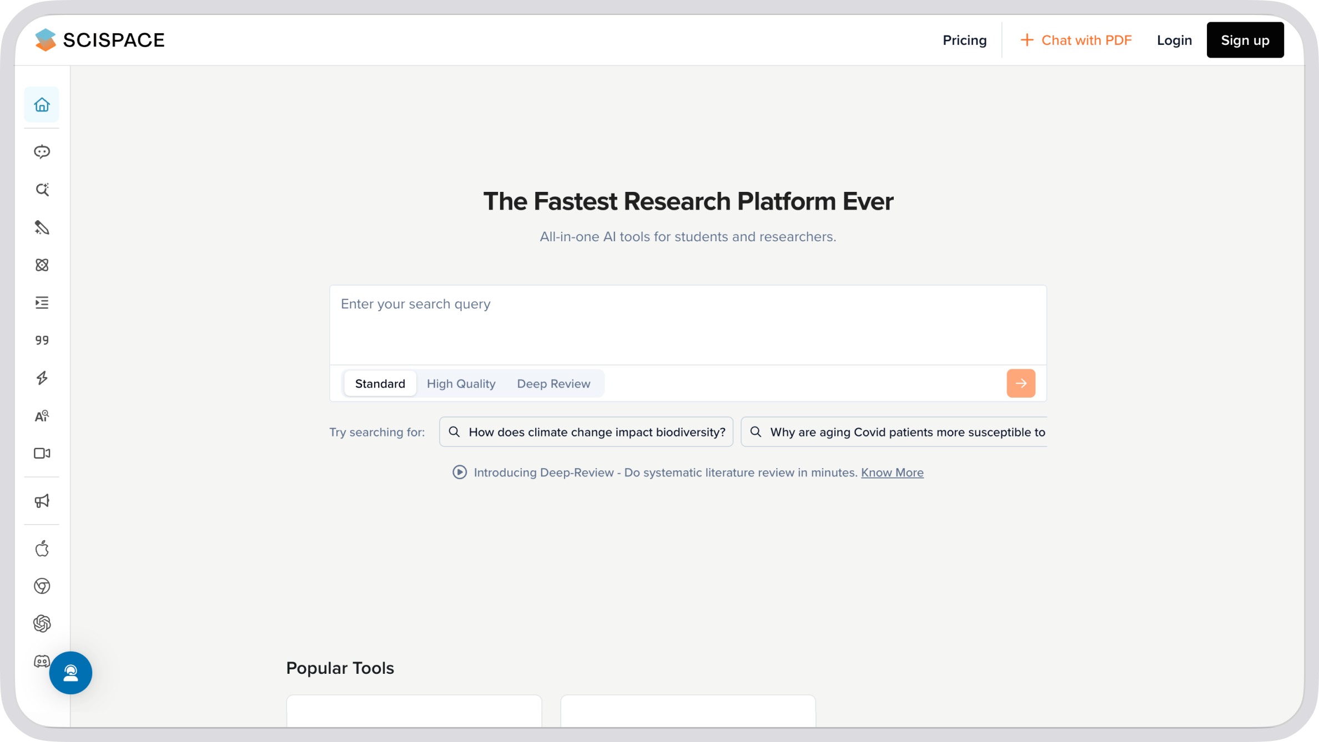Viewport: 1319px width, 742px height.
Task: Open the video tutorials camera icon
Action: (x=42, y=453)
